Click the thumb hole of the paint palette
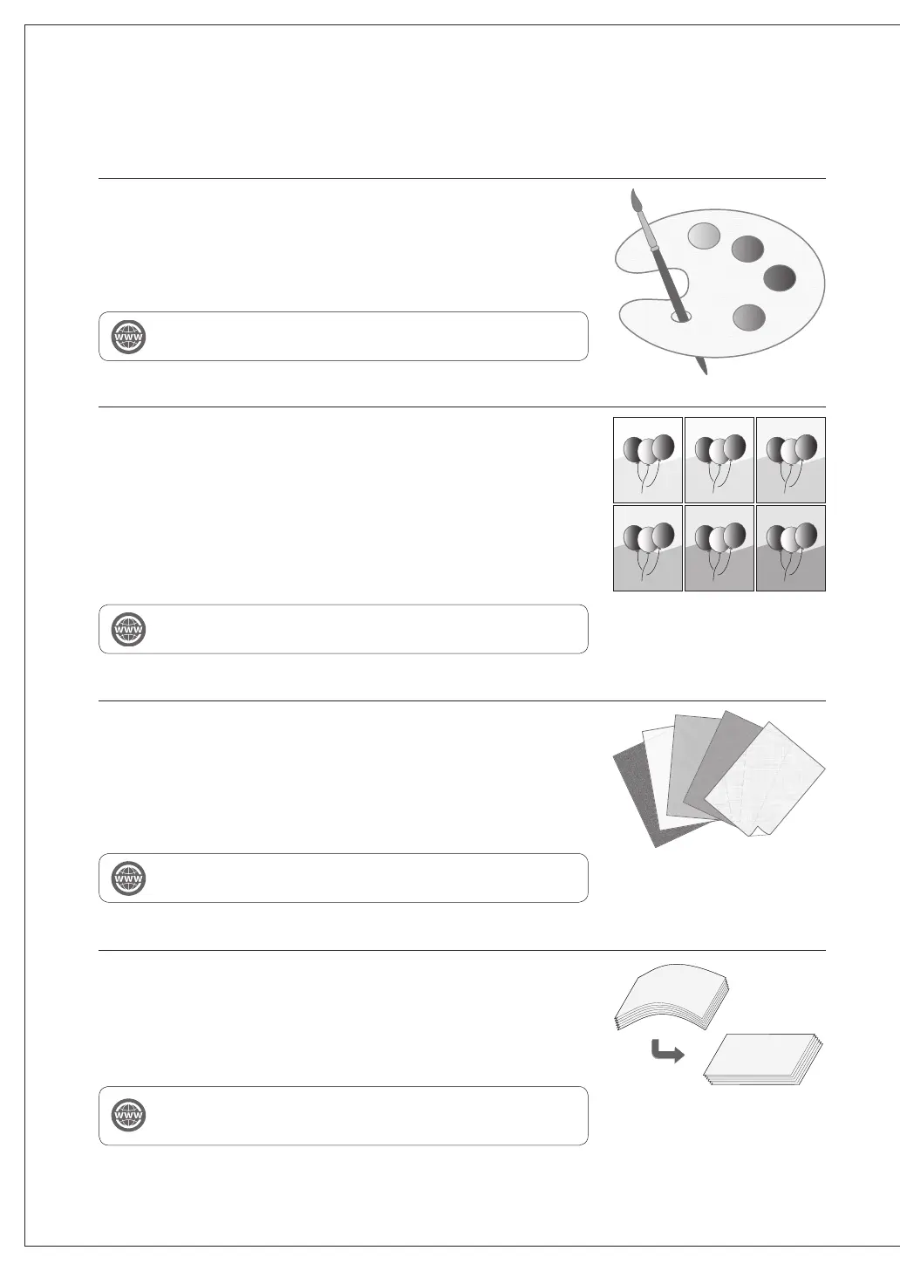Viewport: 900px width, 1271px height. tap(682, 316)
